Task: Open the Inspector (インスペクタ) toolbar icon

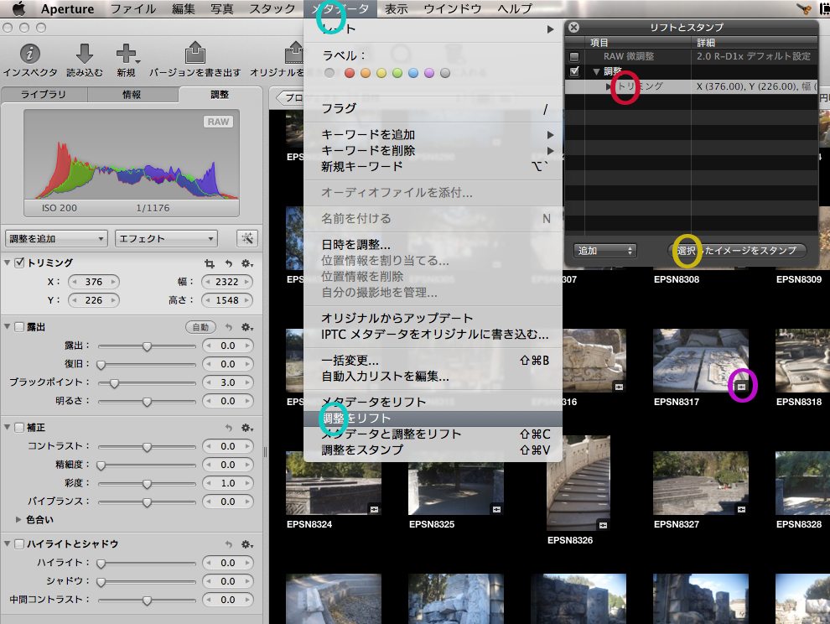Action: tap(29, 55)
